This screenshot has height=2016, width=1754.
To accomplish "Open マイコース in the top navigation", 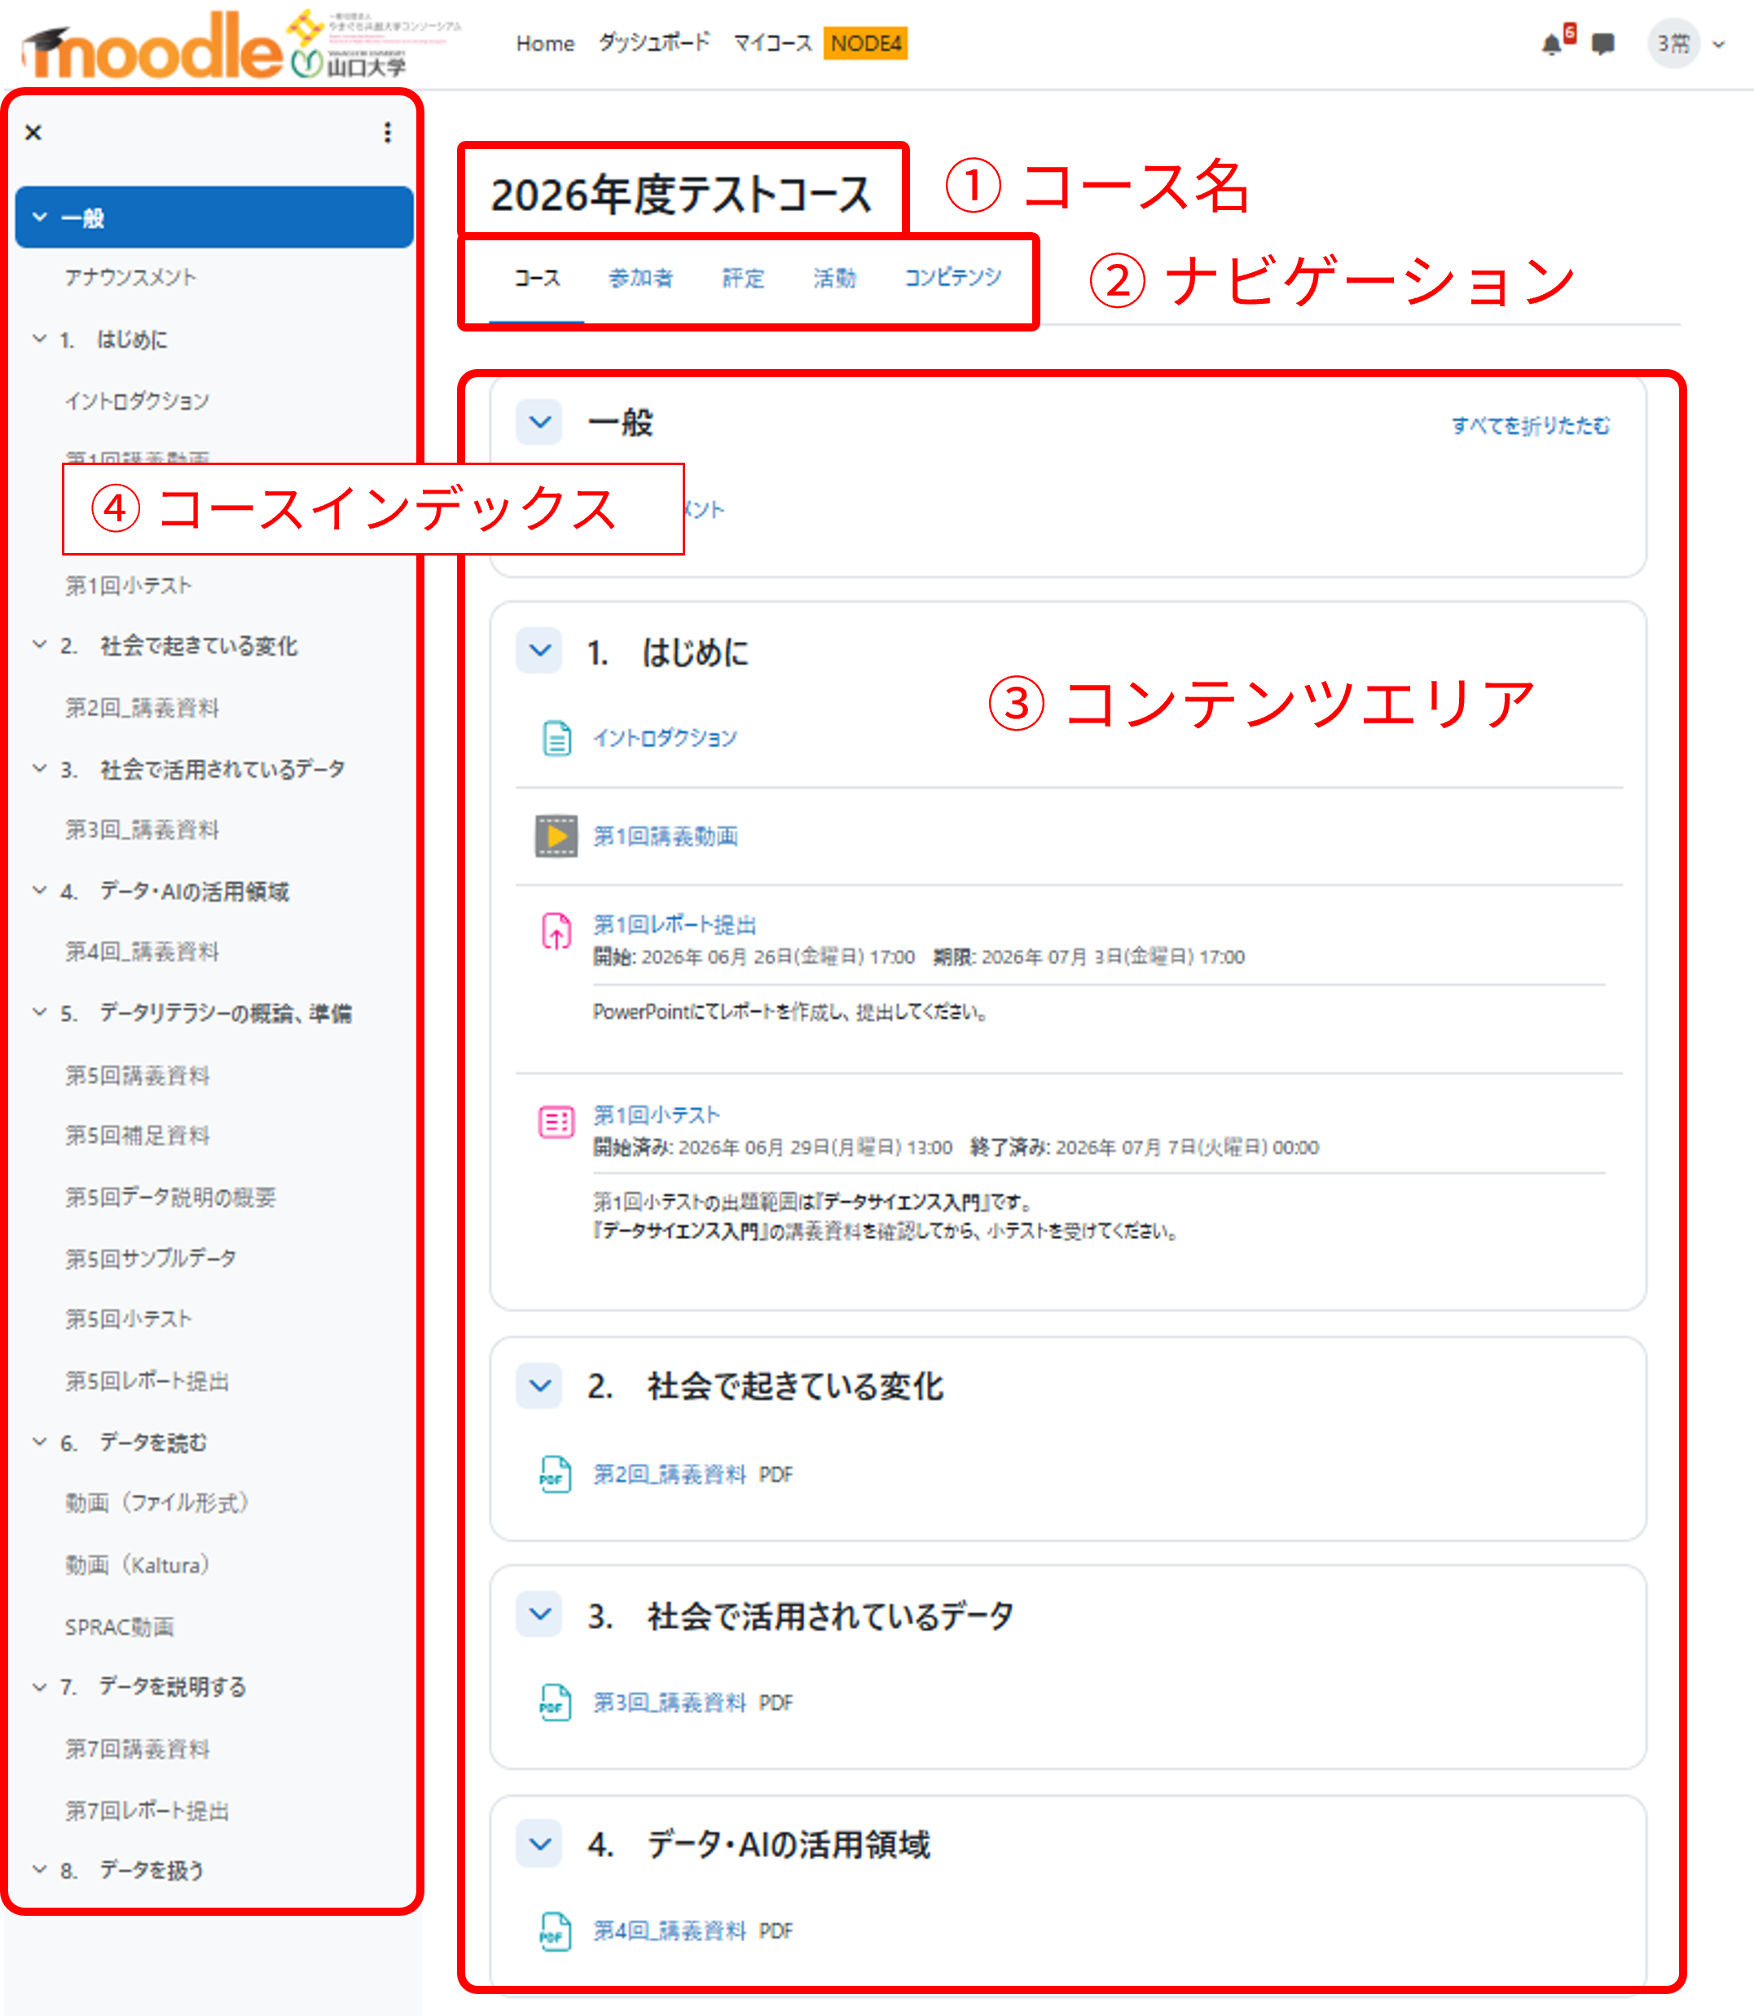I will pyautogui.click(x=773, y=44).
